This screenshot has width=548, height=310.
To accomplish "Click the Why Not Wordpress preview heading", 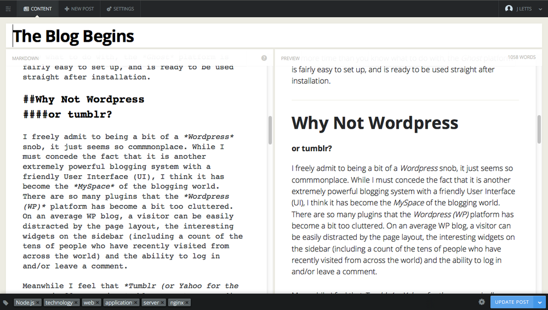I will [375, 123].
